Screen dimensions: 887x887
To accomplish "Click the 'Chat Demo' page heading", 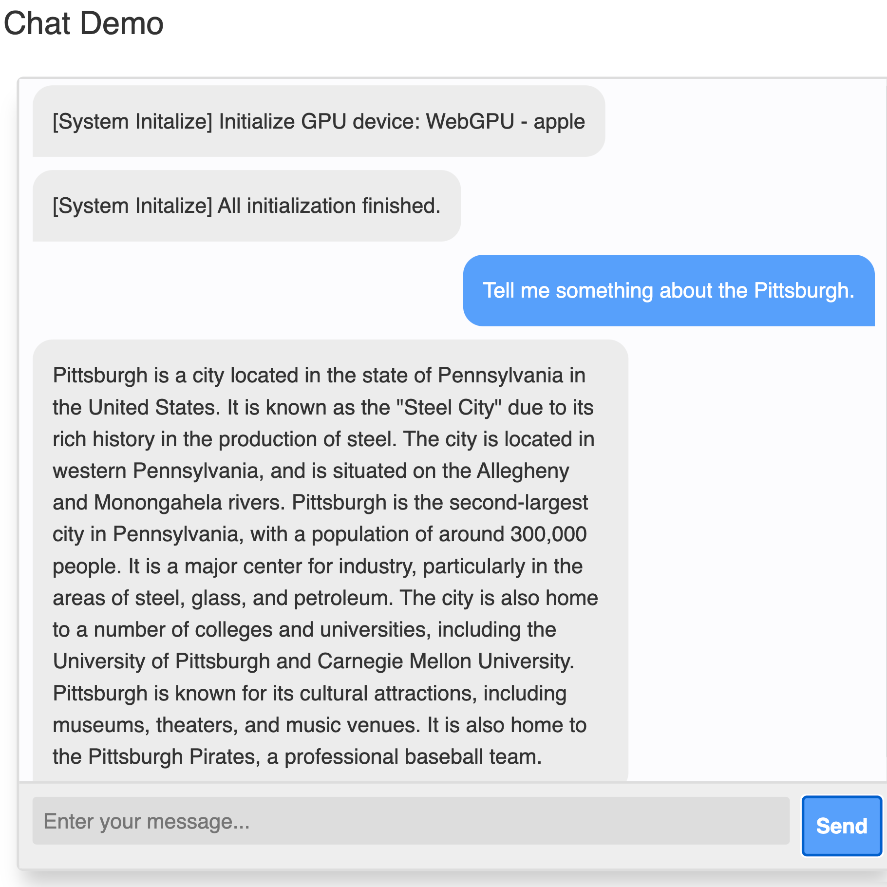I will [x=83, y=23].
